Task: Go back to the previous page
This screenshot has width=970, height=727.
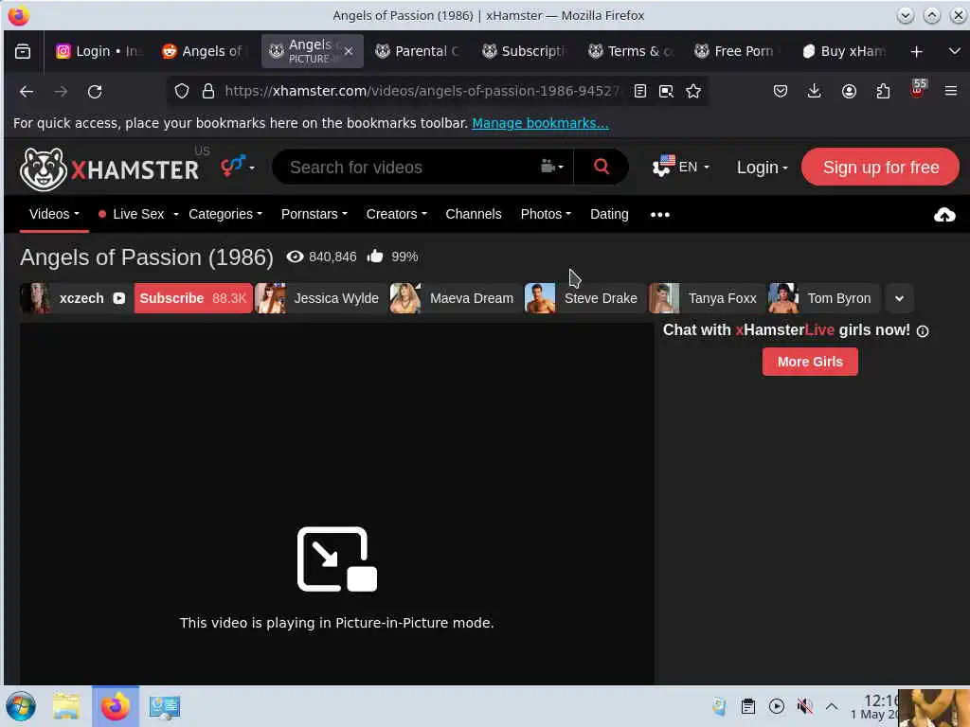Action: [26, 92]
